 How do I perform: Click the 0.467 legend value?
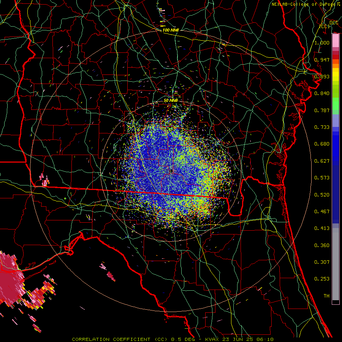tap(322, 212)
